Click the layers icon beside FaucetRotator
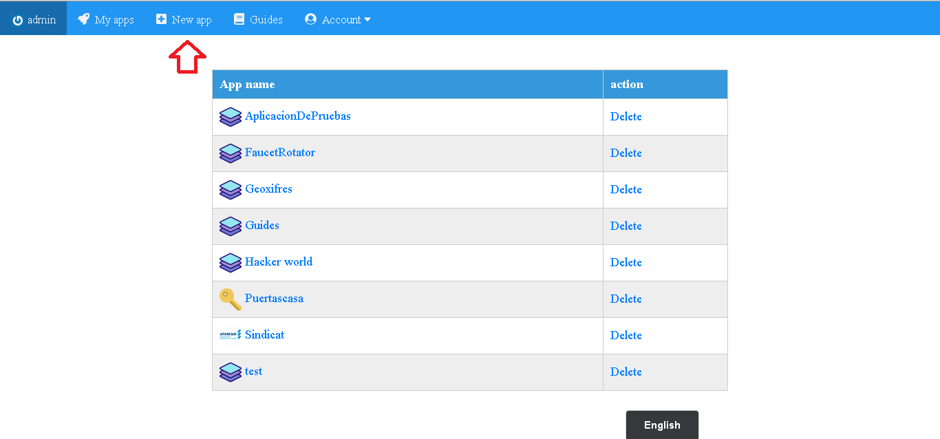 coord(231,153)
